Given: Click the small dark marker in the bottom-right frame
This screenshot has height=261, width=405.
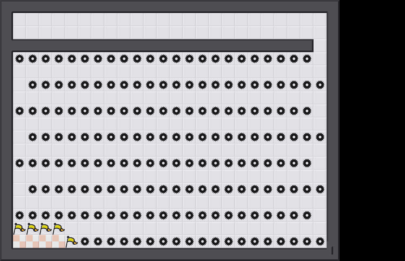Looking at the screenshot, I should click(332, 251).
